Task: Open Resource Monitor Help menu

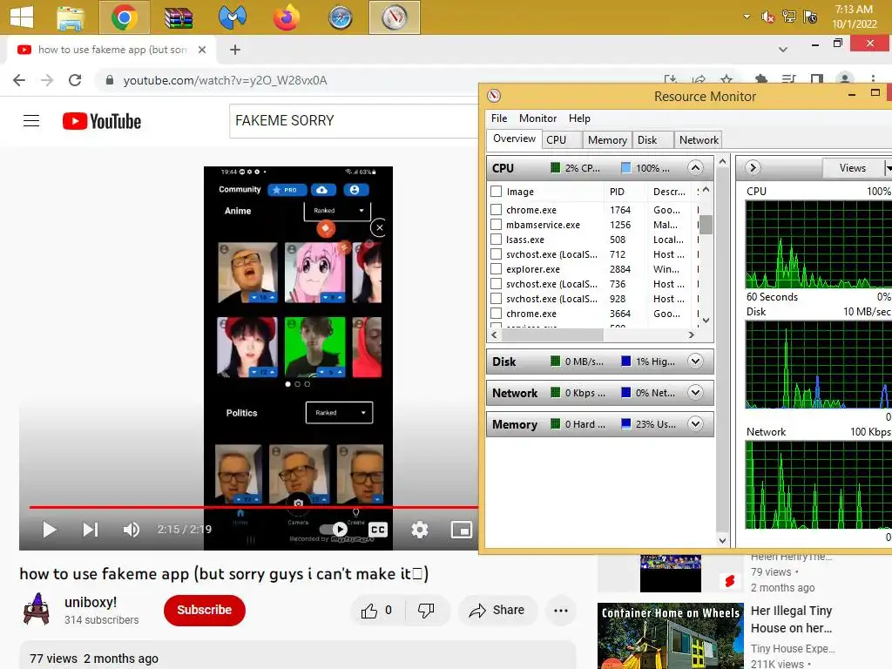Action: (x=579, y=118)
